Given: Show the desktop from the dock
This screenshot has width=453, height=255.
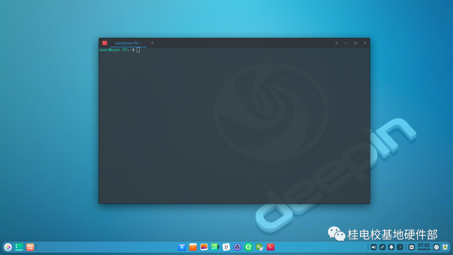Looking at the screenshot, I should pyautogui.click(x=19, y=247).
